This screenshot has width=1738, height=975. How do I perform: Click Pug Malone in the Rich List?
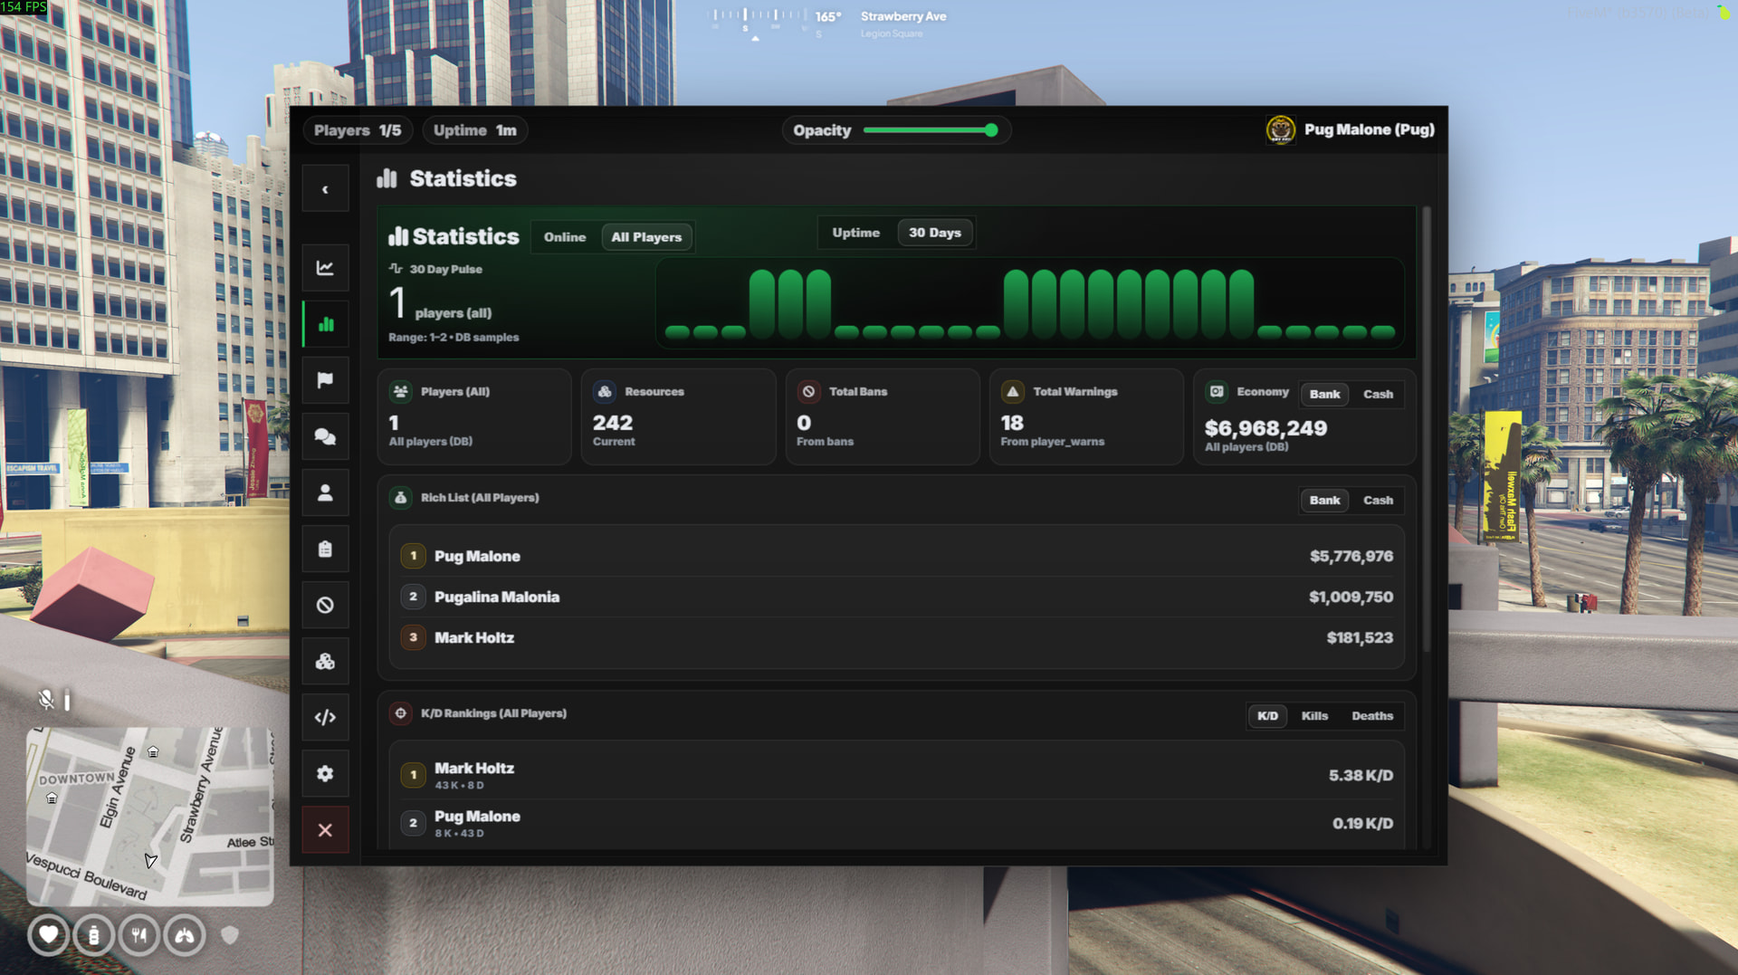click(x=477, y=557)
